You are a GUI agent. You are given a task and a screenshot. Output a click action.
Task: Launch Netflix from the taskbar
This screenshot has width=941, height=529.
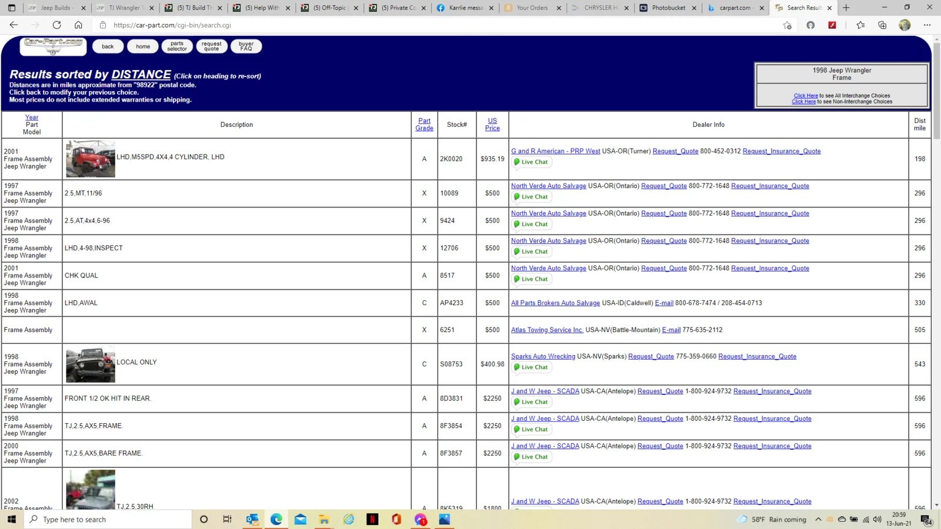(372, 519)
